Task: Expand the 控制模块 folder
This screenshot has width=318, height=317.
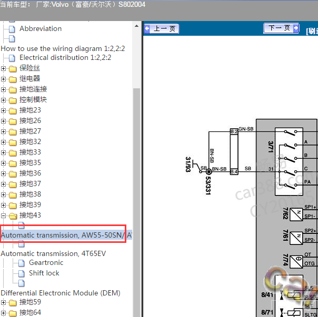Action: [3, 100]
